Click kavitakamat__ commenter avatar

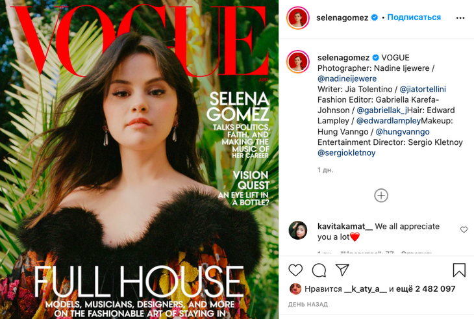pyautogui.click(x=298, y=230)
